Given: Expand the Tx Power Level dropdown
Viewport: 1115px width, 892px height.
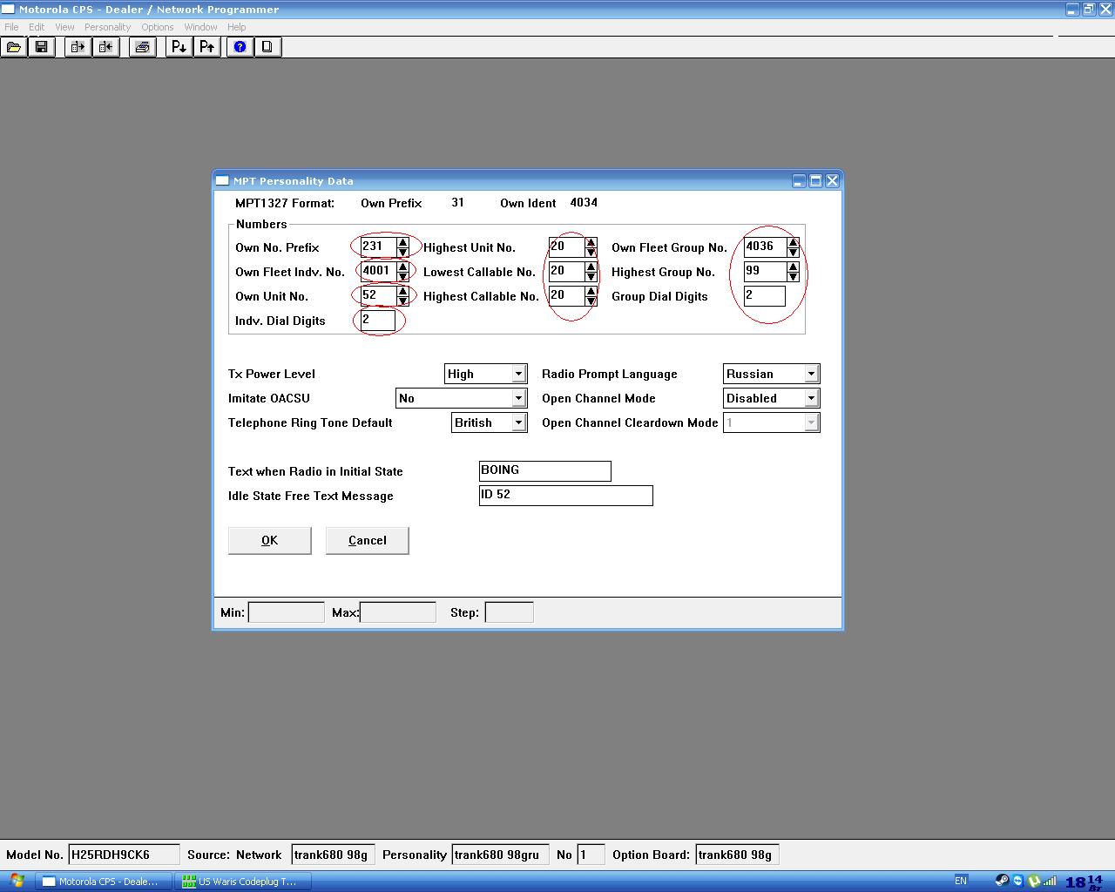Looking at the screenshot, I should [x=518, y=374].
